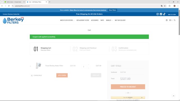Viewport: 180px width, 101px height.
Task: Open a new browser tab
Action: click(49, 2)
